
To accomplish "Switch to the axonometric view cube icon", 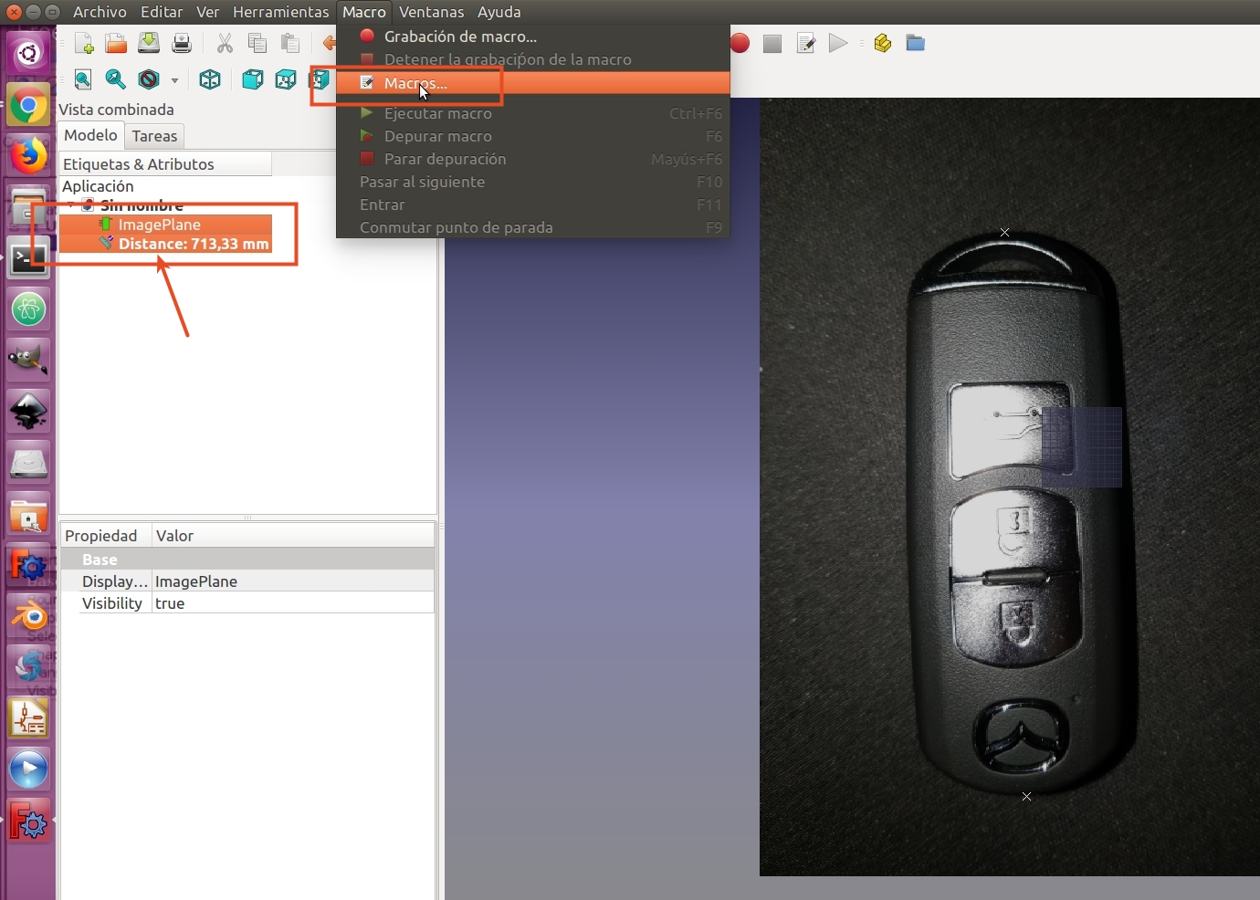I will [210, 79].
